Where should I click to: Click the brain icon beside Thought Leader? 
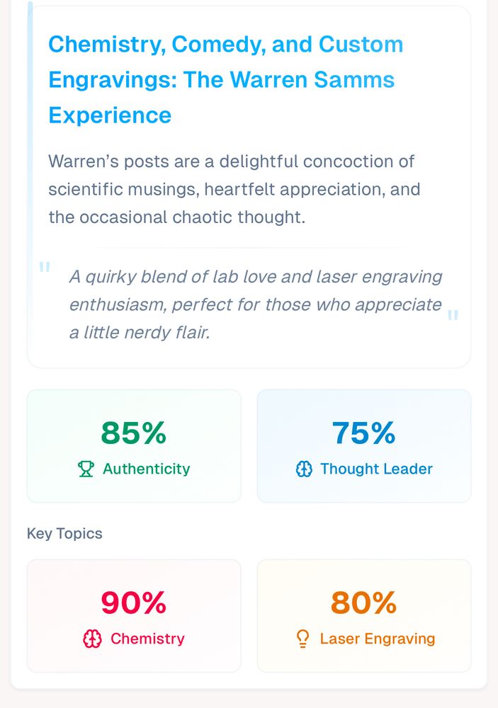point(304,469)
